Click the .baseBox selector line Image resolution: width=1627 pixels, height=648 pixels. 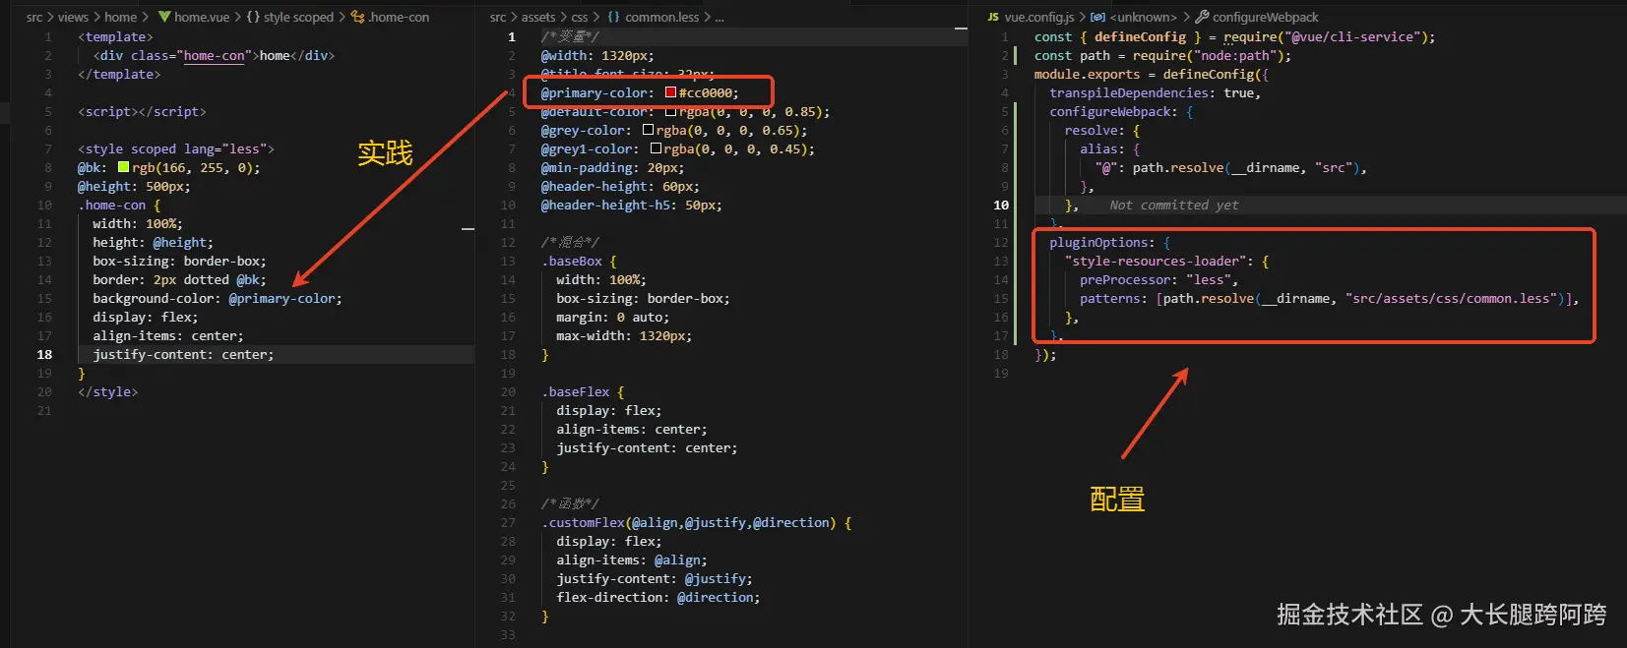579,261
